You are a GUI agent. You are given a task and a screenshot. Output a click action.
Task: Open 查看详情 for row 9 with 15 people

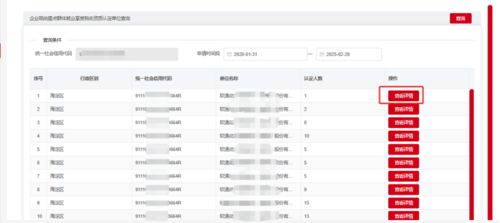pos(404,203)
